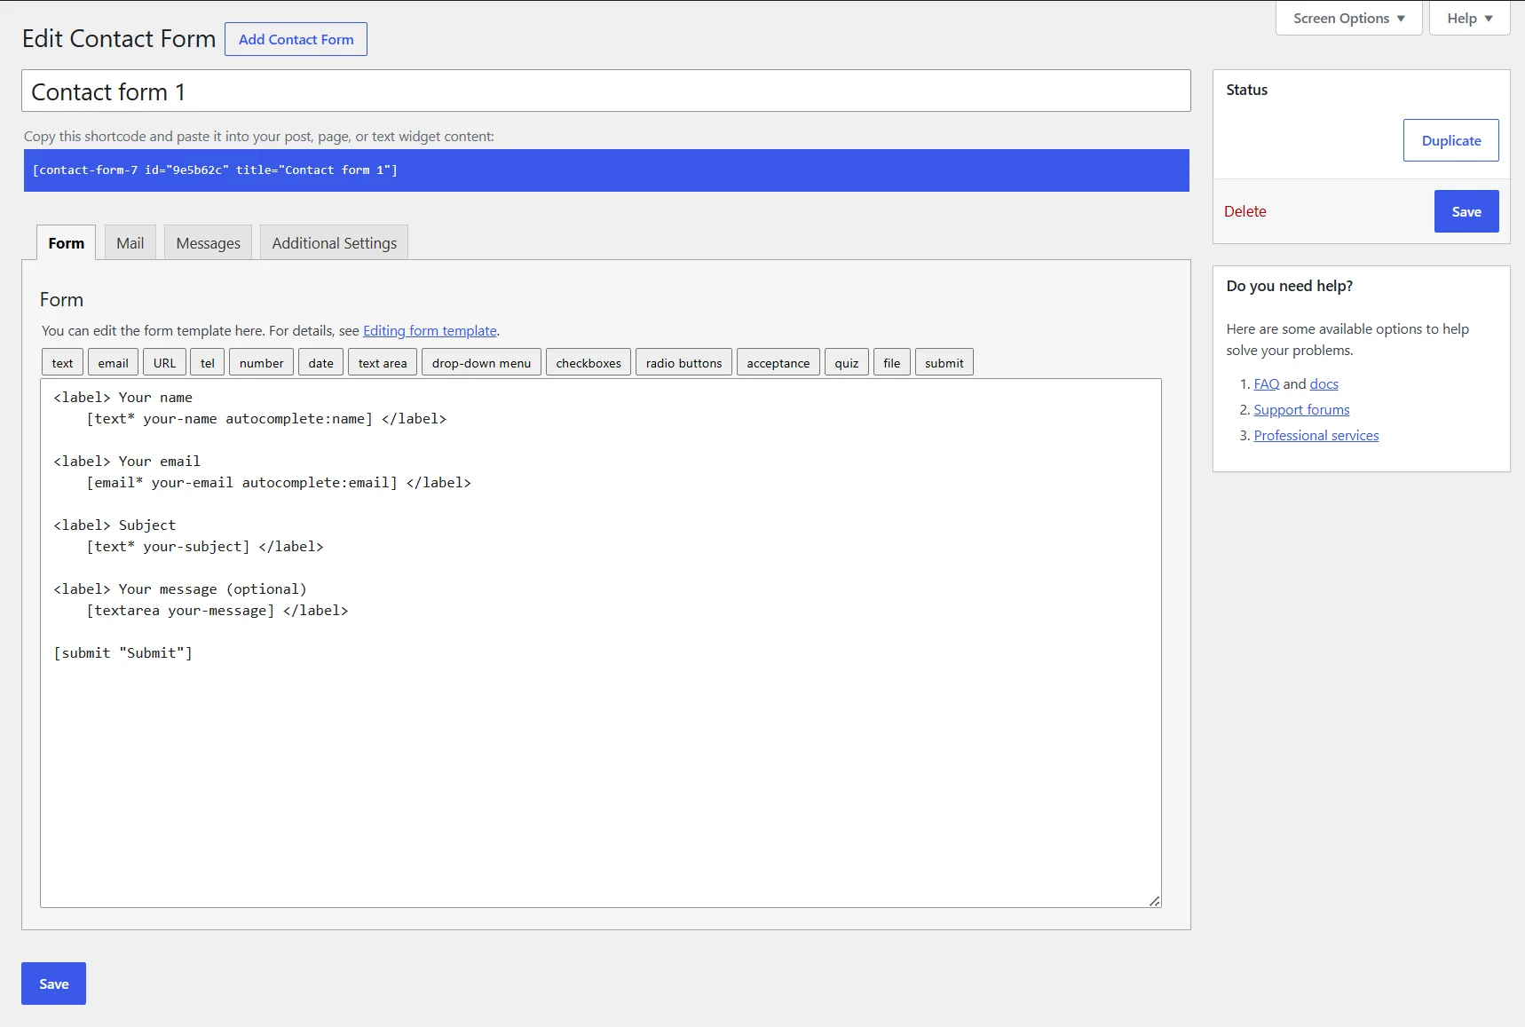Click the line '[submit "Submit"]'
1525x1027 pixels.
[x=123, y=653]
